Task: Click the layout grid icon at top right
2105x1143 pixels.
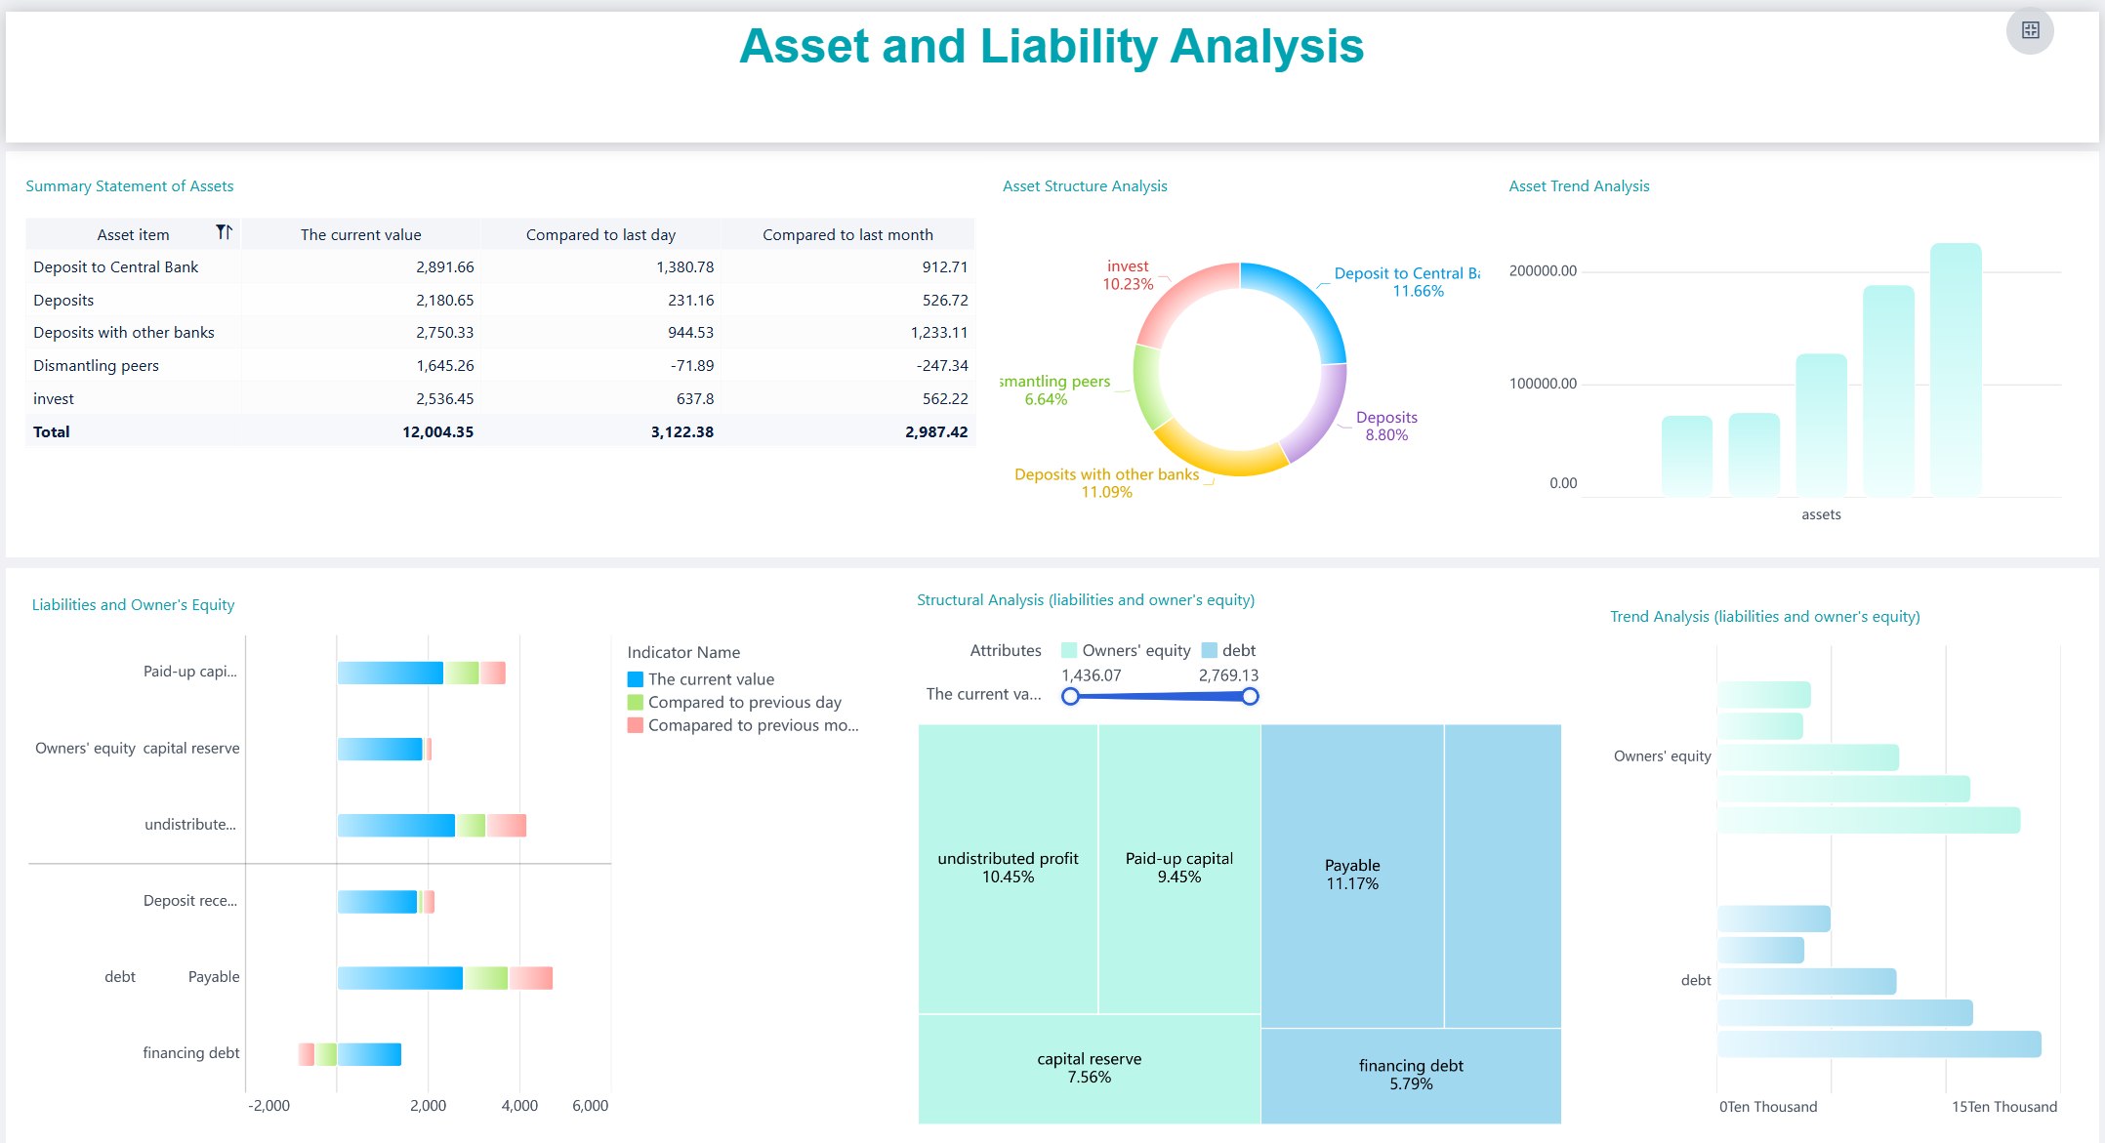Action: [2031, 30]
